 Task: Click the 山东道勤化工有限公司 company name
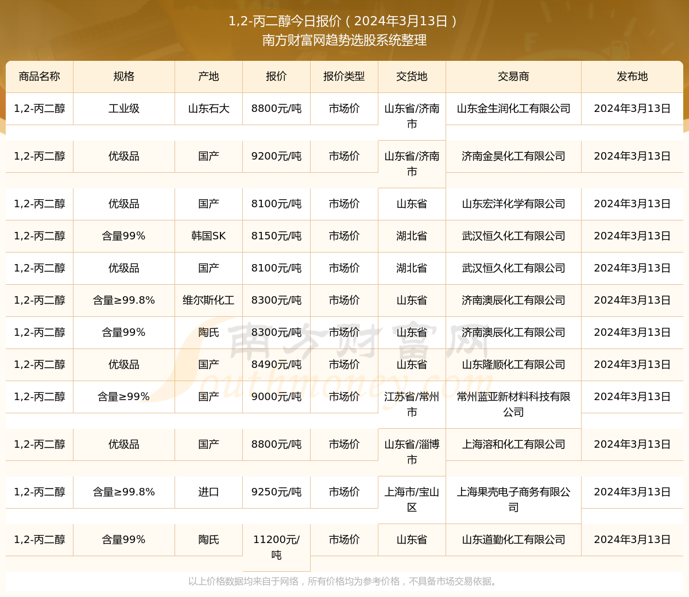pos(513,540)
